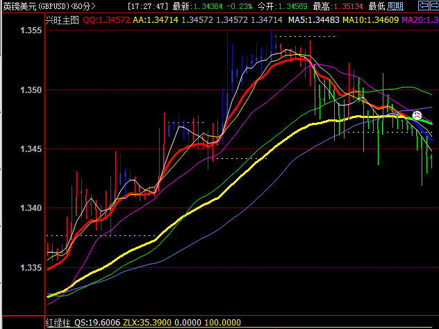Click the 兴旺主图 indicator name
The width and height of the screenshot is (439, 329).
coord(63,20)
